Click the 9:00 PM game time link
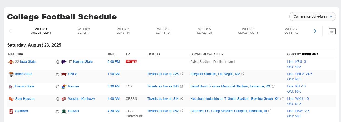Viewport: 341px width, 122px height. (114, 62)
